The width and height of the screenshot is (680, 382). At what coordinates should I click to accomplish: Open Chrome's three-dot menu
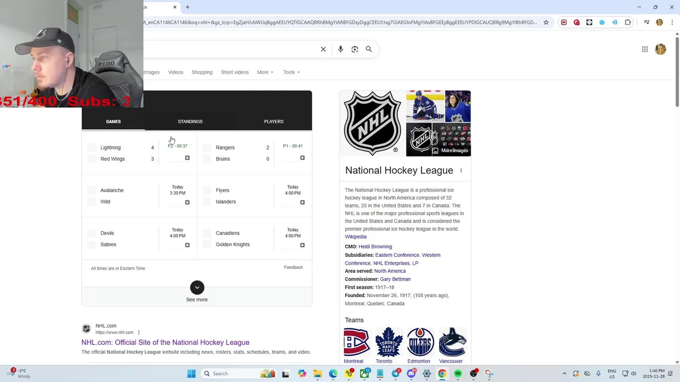click(671, 22)
